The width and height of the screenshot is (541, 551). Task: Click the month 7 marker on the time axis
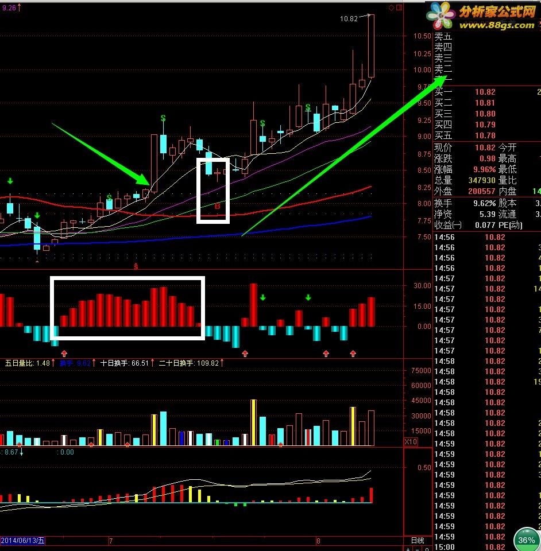point(111,541)
